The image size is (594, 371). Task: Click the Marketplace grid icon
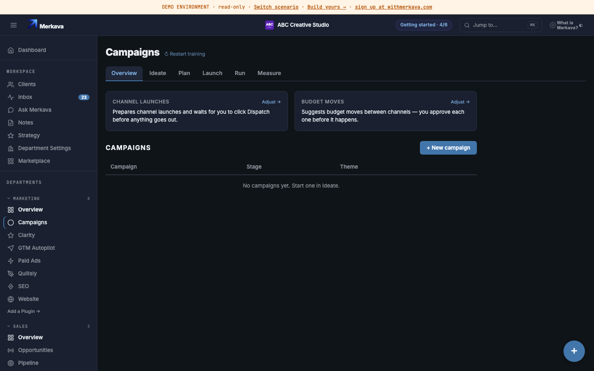point(11,161)
